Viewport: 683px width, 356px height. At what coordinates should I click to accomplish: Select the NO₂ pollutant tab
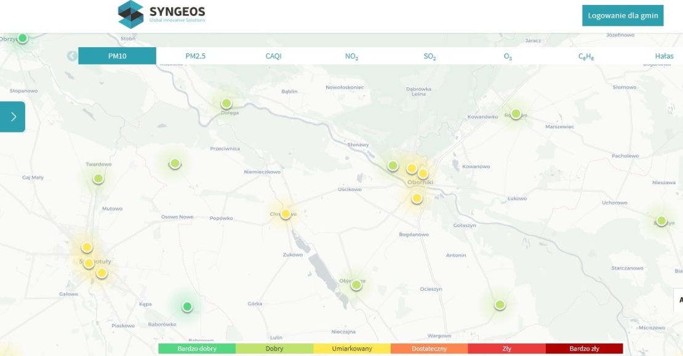coord(351,56)
